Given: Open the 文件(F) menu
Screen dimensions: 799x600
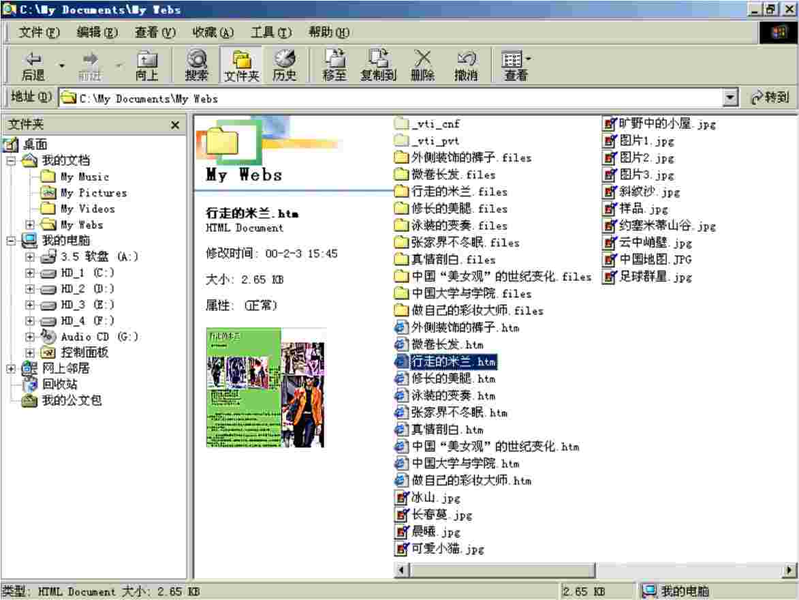Looking at the screenshot, I should click(x=39, y=33).
